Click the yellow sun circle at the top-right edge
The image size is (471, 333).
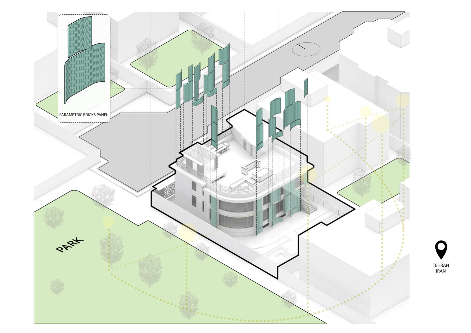(x=403, y=100)
